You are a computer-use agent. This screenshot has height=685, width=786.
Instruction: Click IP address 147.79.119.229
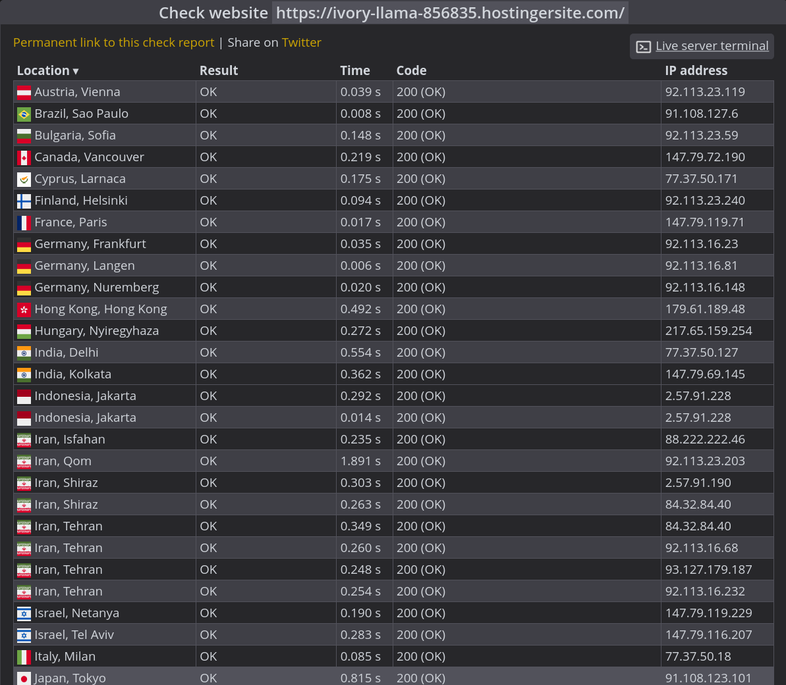pos(708,613)
